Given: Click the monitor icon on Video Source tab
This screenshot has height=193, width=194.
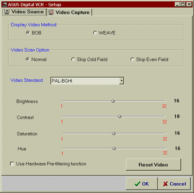Looking at the screenshot, I should click(7, 12).
